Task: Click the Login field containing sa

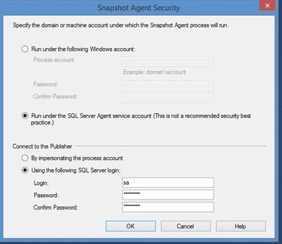Action: tap(167, 183)
